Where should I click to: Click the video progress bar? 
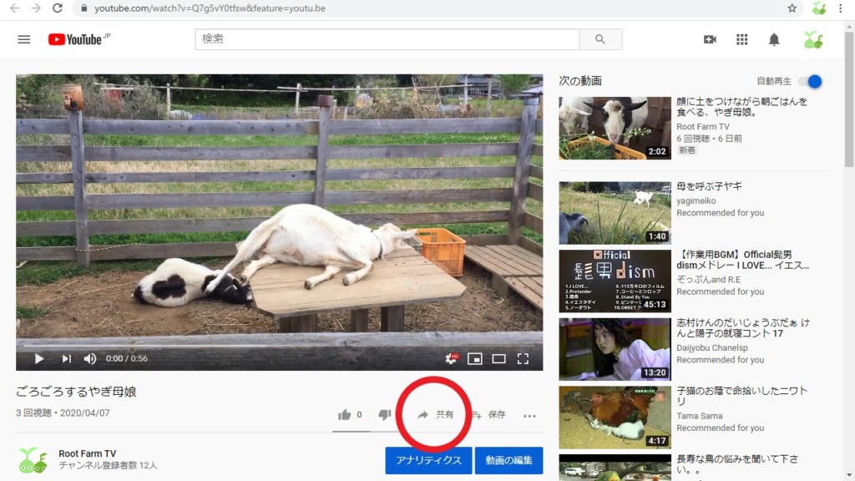click(x=279, y=345)
